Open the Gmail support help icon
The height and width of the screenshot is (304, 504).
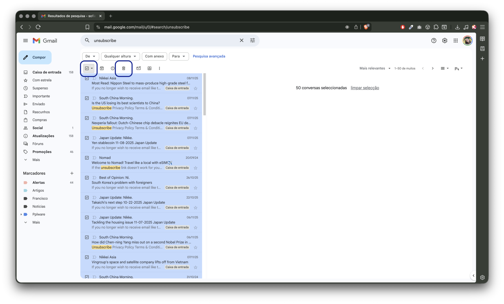[434, 41]
